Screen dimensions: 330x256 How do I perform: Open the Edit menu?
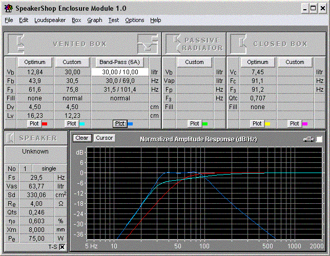tap(24, 20)
